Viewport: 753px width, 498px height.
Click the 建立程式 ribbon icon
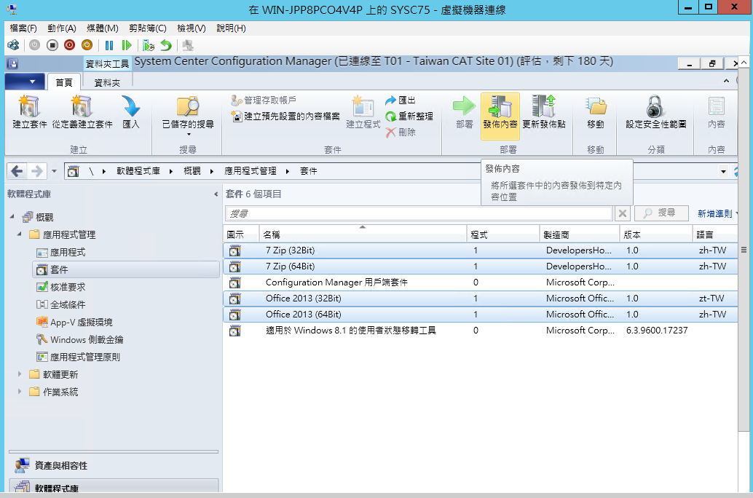coord(363,106)
